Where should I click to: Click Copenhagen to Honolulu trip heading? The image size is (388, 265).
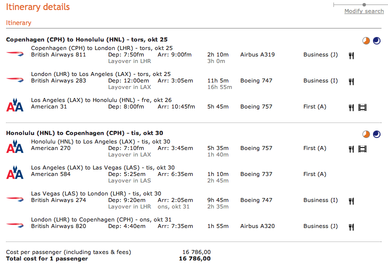click(87, 39)
